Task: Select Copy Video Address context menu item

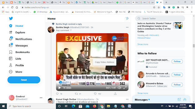Action: click(x=105, y=62)
